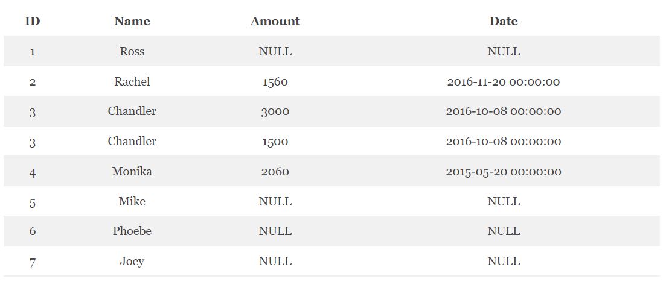Click the Amount column header
The height and width of the screenshot is (285, 666).
coord(275,21)
